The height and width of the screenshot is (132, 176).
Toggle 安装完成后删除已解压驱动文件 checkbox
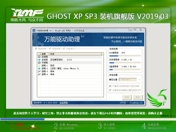point(111,90)
